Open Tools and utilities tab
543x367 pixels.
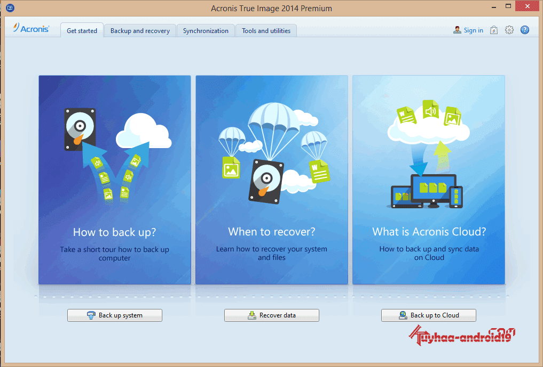pos(266,31)
